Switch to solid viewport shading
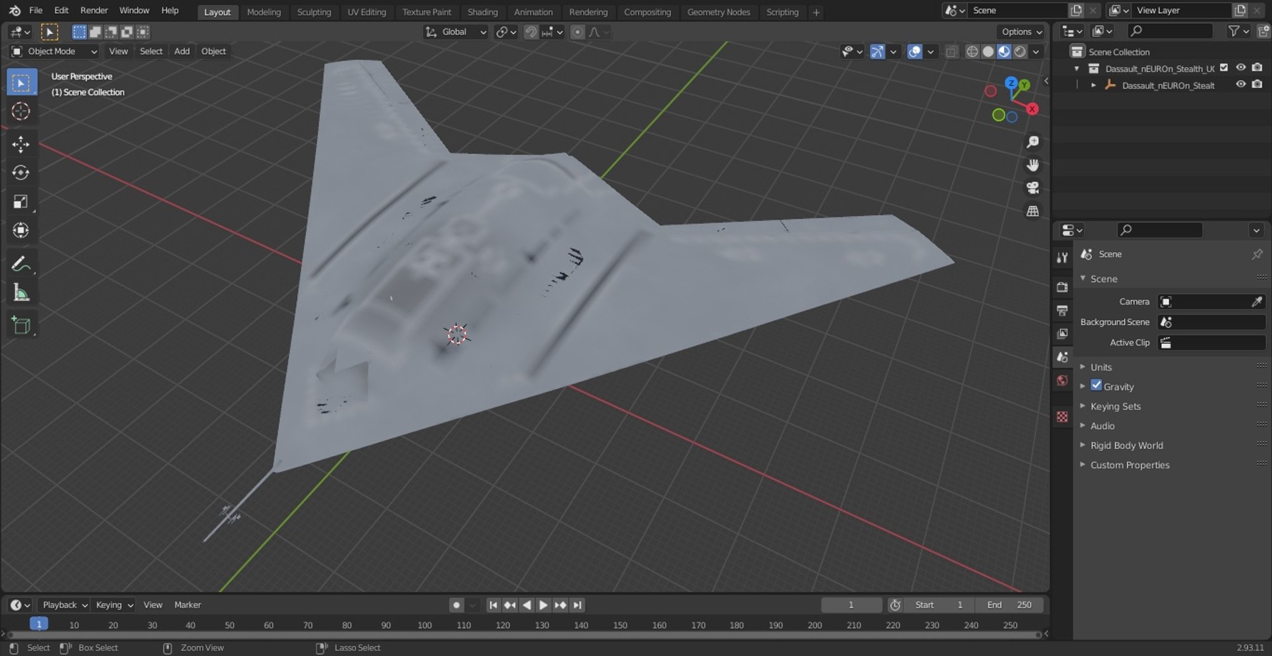 click(x=988, y=52)
